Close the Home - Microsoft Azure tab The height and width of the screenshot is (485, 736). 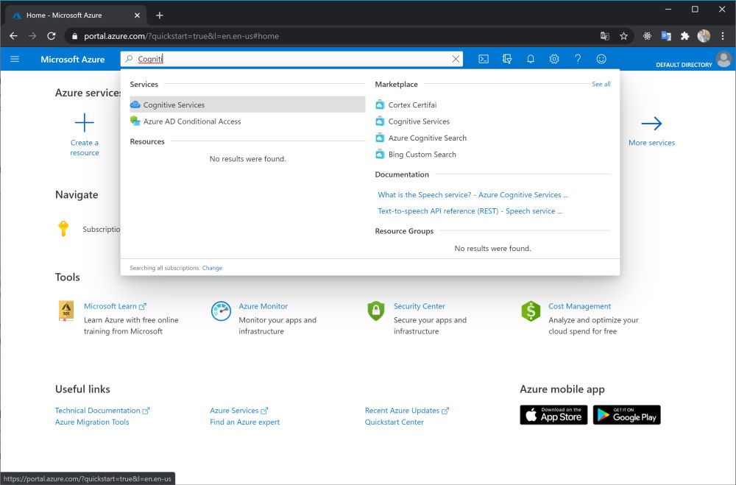tap(137, 15)
